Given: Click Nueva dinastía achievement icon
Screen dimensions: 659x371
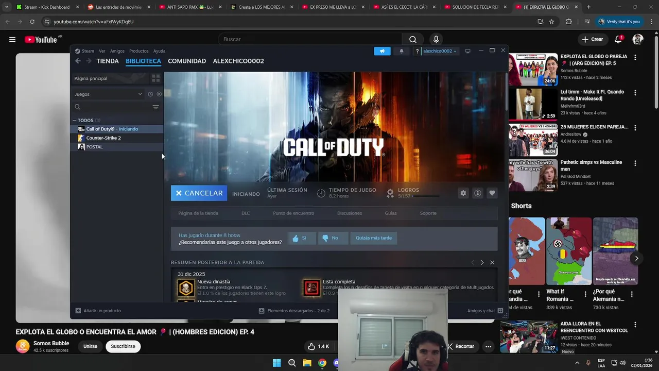Looking at the screenshot, I should click(186, 288).
